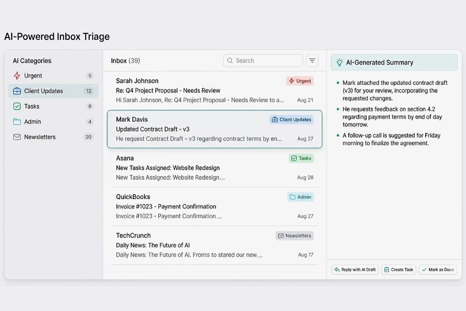Switch to the Urgent category
The image size is (466, 311).
point(34,76)
